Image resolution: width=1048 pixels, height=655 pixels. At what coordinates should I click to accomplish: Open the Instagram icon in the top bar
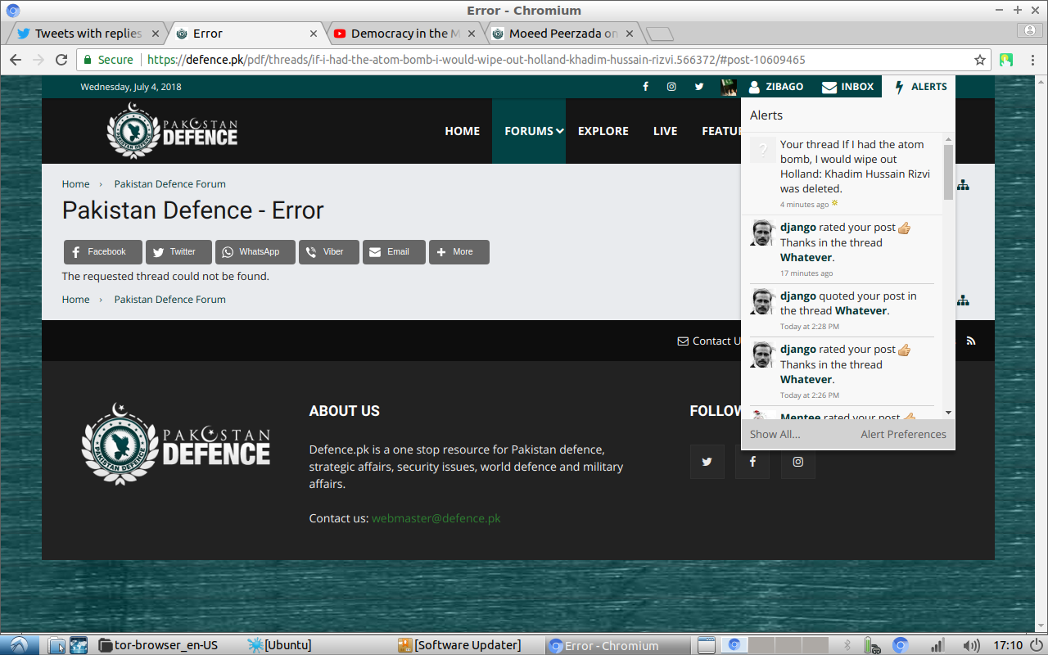point(671,87)
